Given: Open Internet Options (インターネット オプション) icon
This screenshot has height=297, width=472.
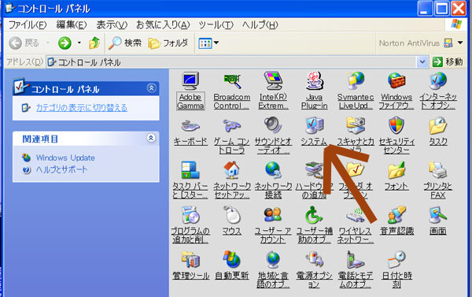Looking at the screenshot, I should tap(438, 81).
